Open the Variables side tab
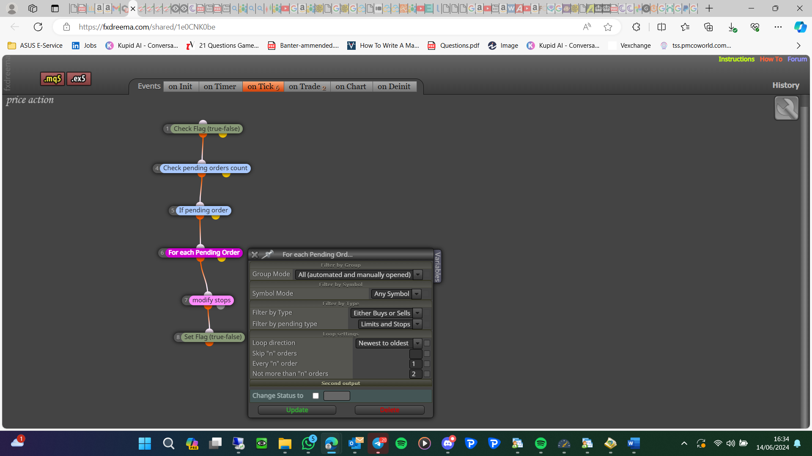 tap(438, 266)
